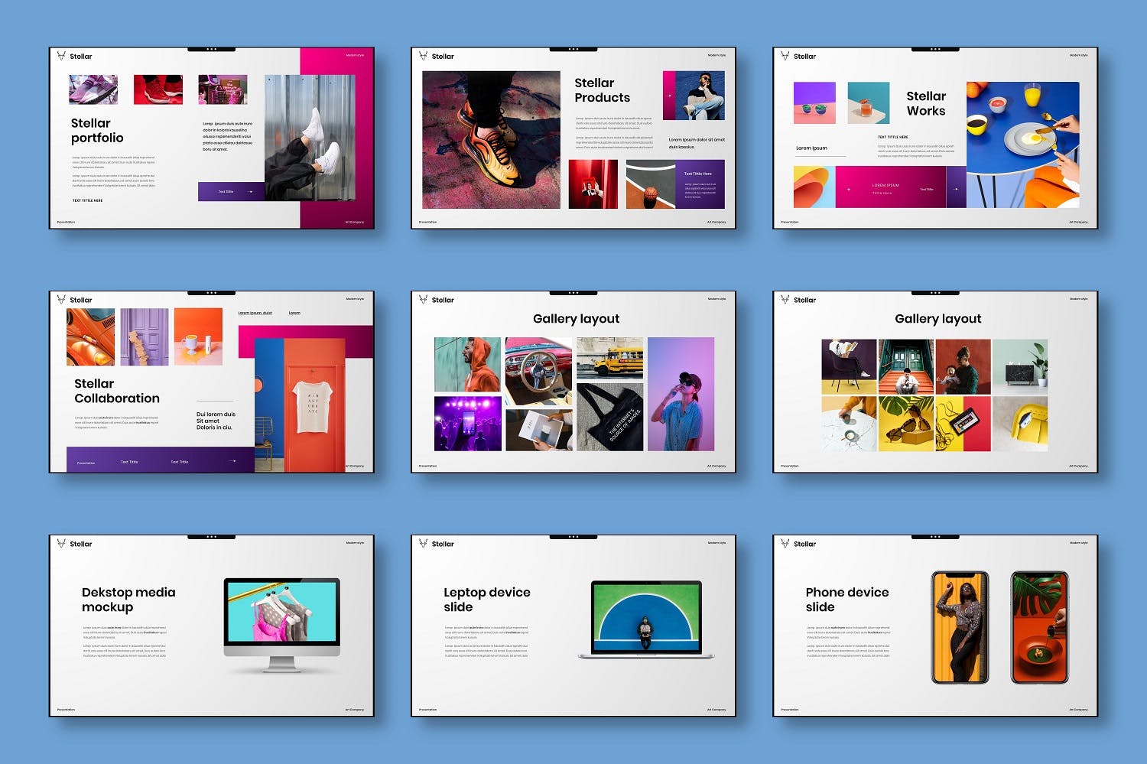Click the logo icon on the Phone device slide
The height and width of the screenshot is (764, 1147).
click(785, 544)
